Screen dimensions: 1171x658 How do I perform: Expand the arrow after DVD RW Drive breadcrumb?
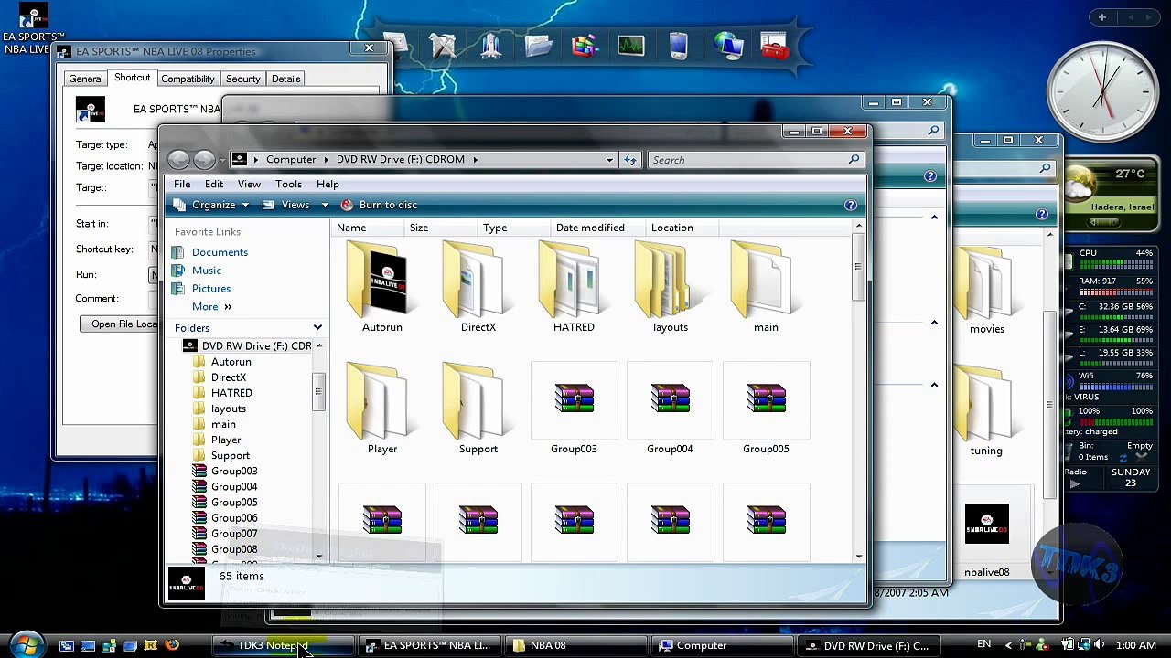(x=475, y=160)
